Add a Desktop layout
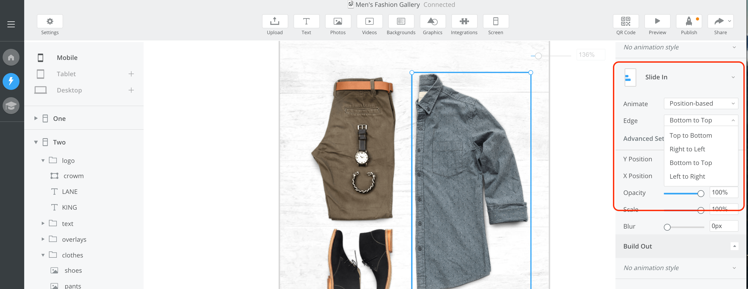748x289 pixels. coord(131,90)
